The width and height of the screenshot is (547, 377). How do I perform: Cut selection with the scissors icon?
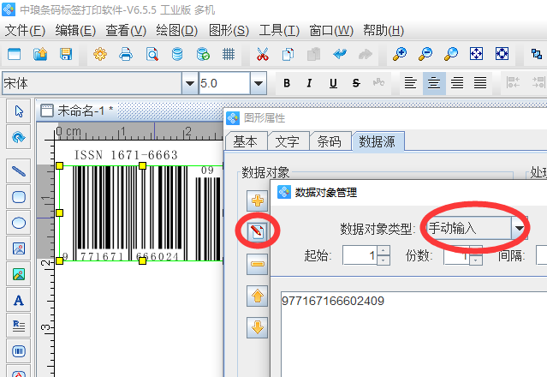coord(262,54)
